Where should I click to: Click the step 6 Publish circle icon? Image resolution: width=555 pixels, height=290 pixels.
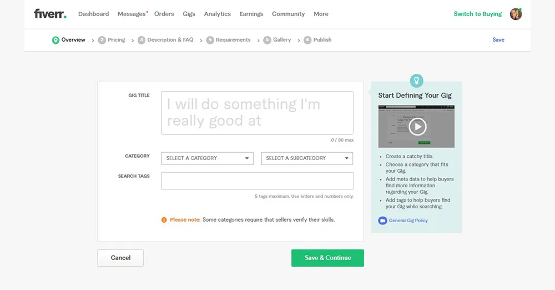tap(307, 40)
